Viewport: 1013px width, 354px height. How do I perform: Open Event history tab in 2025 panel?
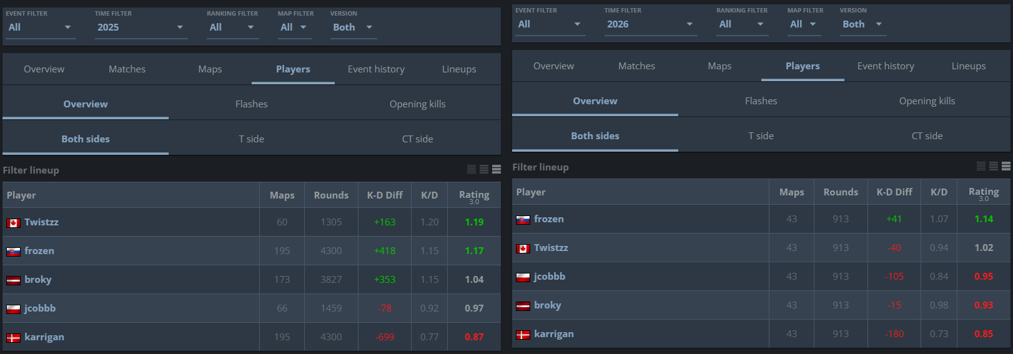tap(376, 69)
